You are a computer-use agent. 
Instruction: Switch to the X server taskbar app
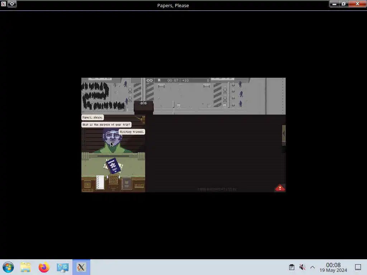[81, 267]
